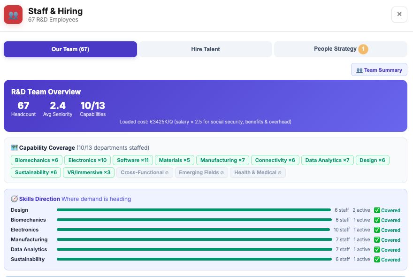Click the disabled icon on Cross-Functional chip
This screenshot has height=277, width=413.
click(x=167, y=173)
